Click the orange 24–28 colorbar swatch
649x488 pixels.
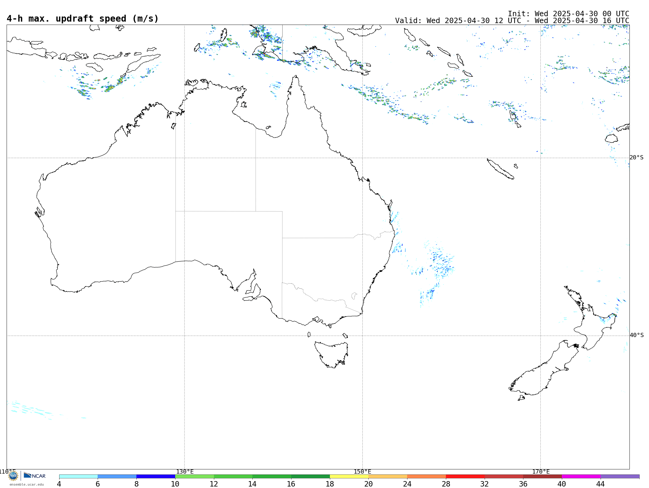pyautogui.click(x=427, y=477)
